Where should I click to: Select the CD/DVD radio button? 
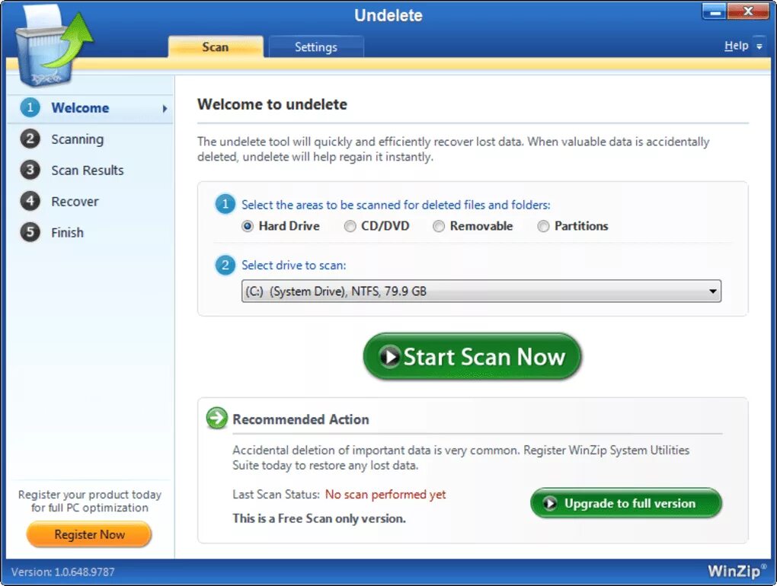click(350, 226)
